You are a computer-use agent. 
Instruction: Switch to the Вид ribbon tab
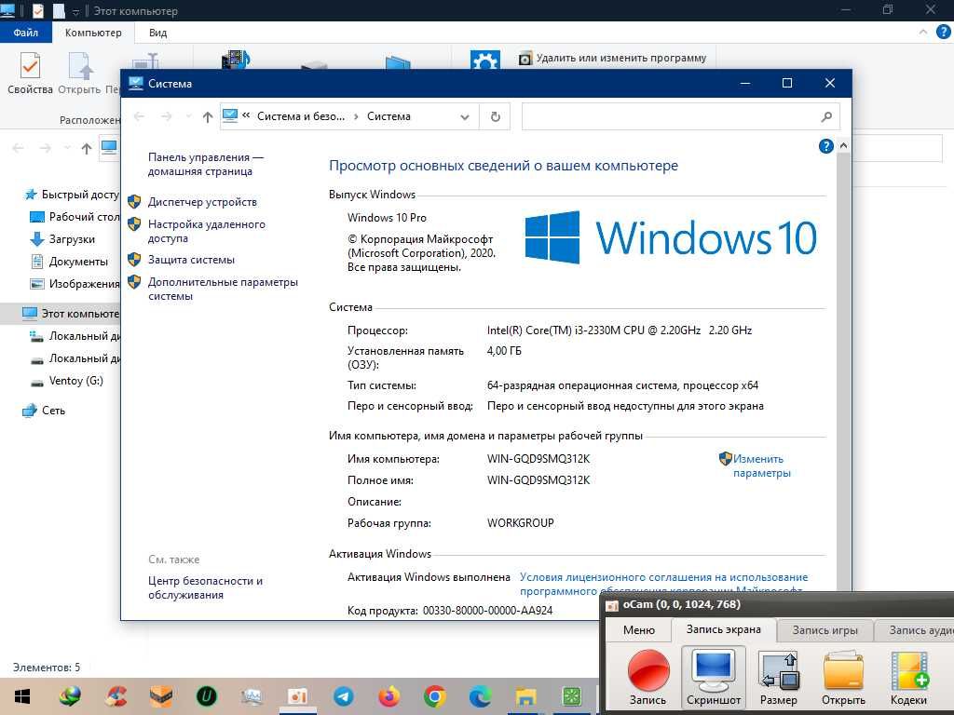pos(157,33)
